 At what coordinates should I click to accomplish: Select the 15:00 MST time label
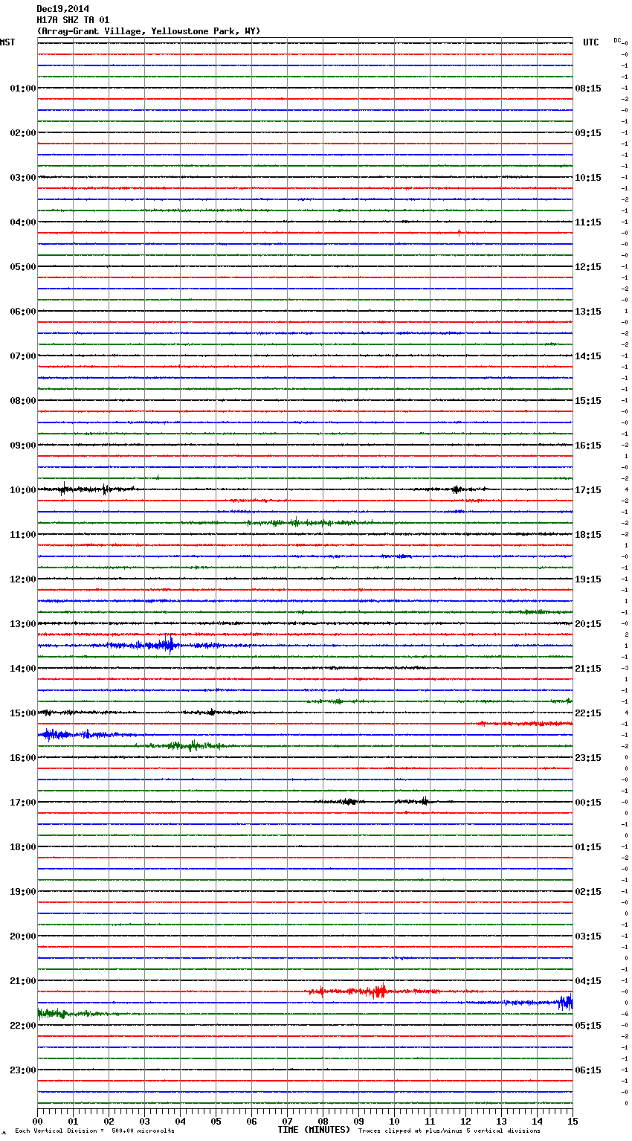[x=23, y=713]
